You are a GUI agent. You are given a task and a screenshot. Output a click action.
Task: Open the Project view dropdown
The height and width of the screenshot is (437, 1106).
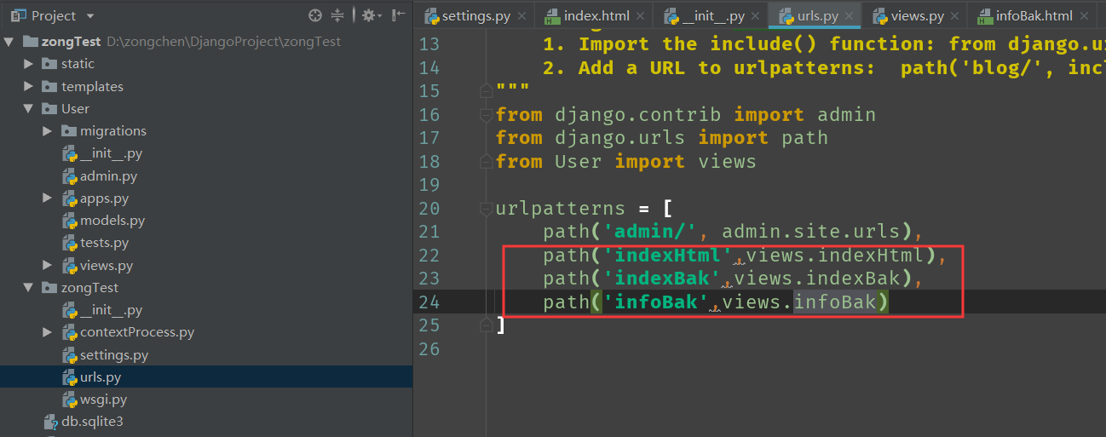tap(90, 16)
